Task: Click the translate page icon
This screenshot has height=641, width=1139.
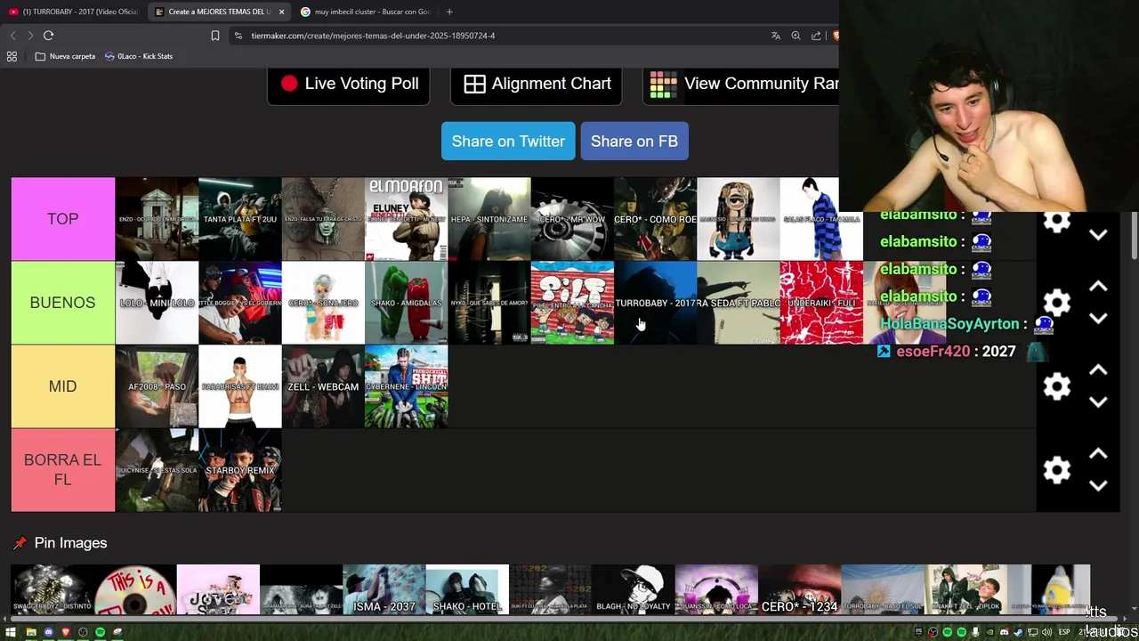Action: click(x=776, y=36)
